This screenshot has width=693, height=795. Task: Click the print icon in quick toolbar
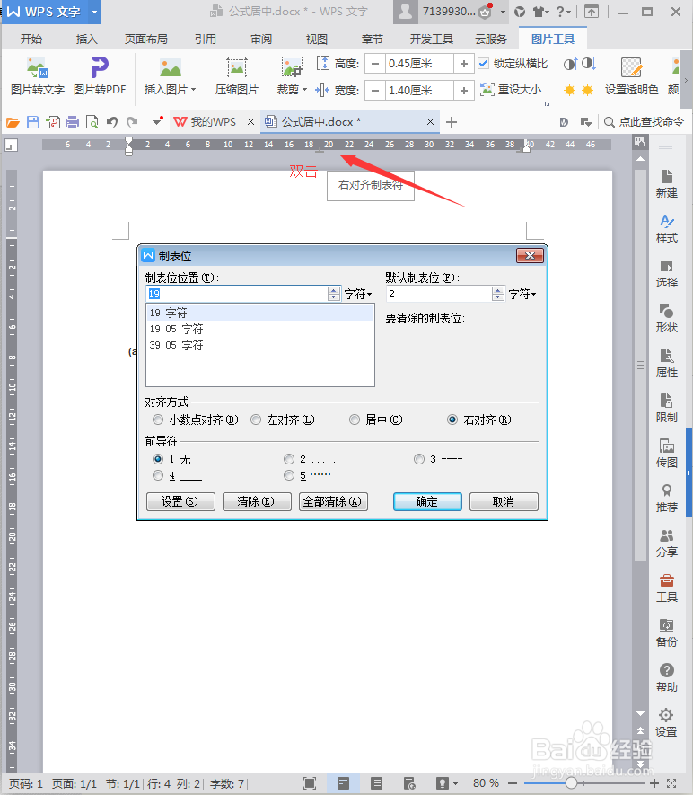point(73,122)
